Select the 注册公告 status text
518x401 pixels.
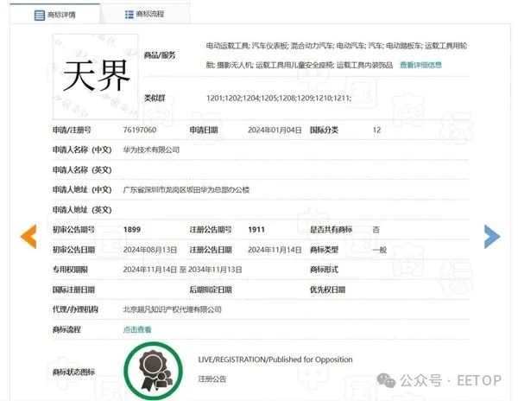click(x=212, y=379)
